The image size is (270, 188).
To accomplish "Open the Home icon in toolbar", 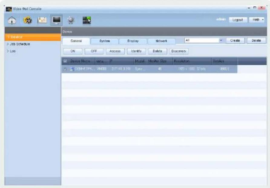I will [12, 20].
